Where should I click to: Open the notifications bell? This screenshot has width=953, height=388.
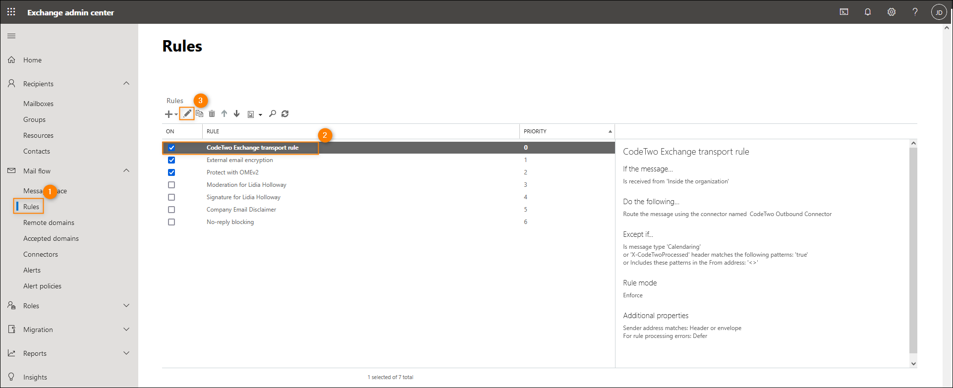(868, 12)
